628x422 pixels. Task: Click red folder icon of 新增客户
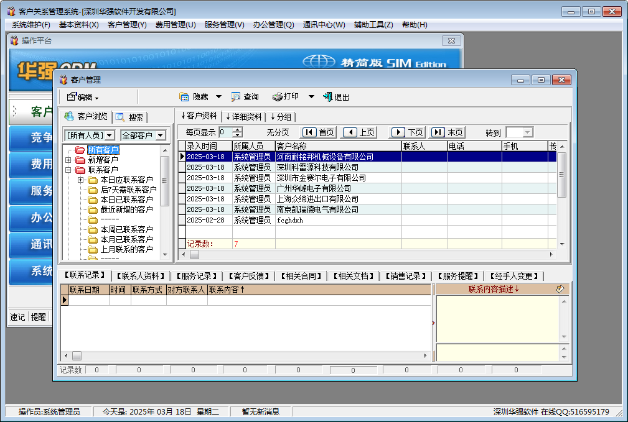tap(80, 160)
